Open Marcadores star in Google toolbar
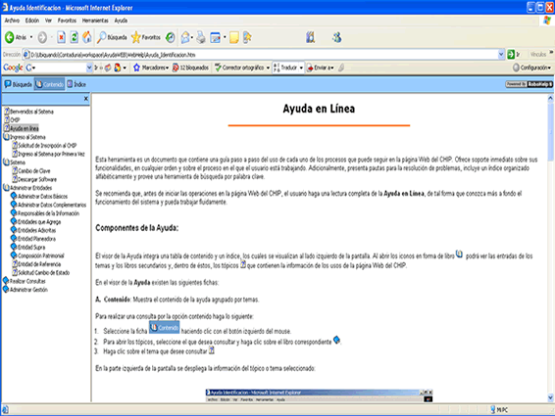 click(x=150, y=68)
